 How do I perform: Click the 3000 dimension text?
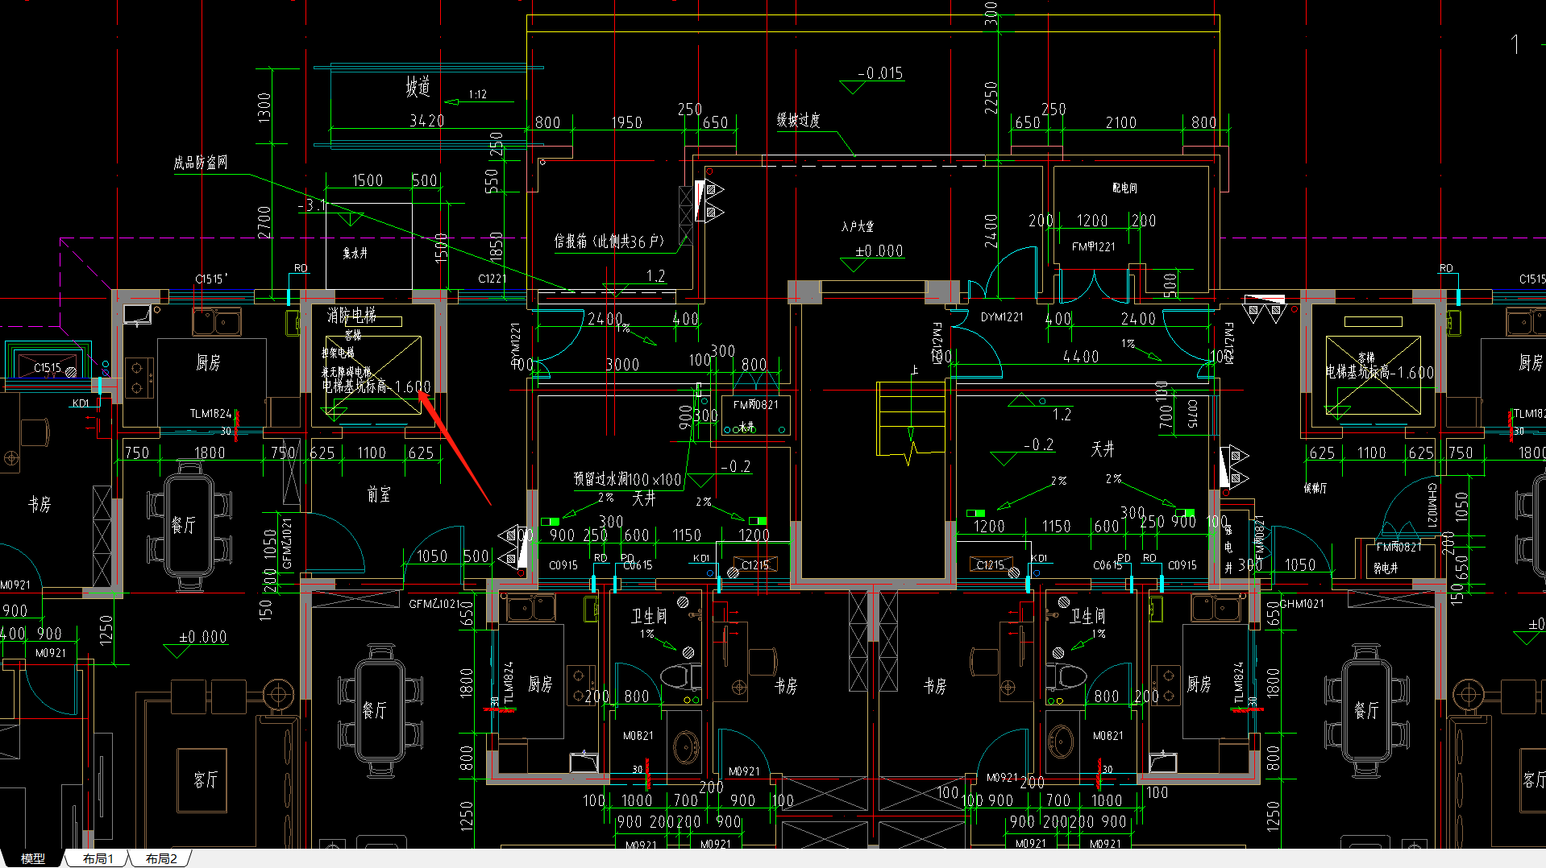pos(623,365)
